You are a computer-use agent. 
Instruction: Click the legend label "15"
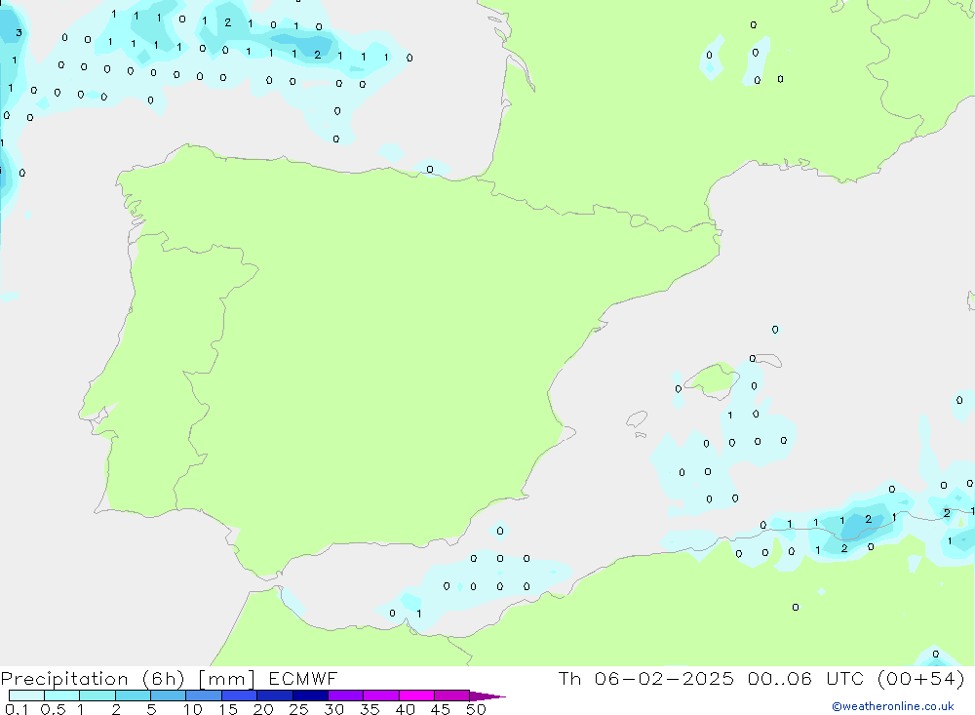coord(228,709)
